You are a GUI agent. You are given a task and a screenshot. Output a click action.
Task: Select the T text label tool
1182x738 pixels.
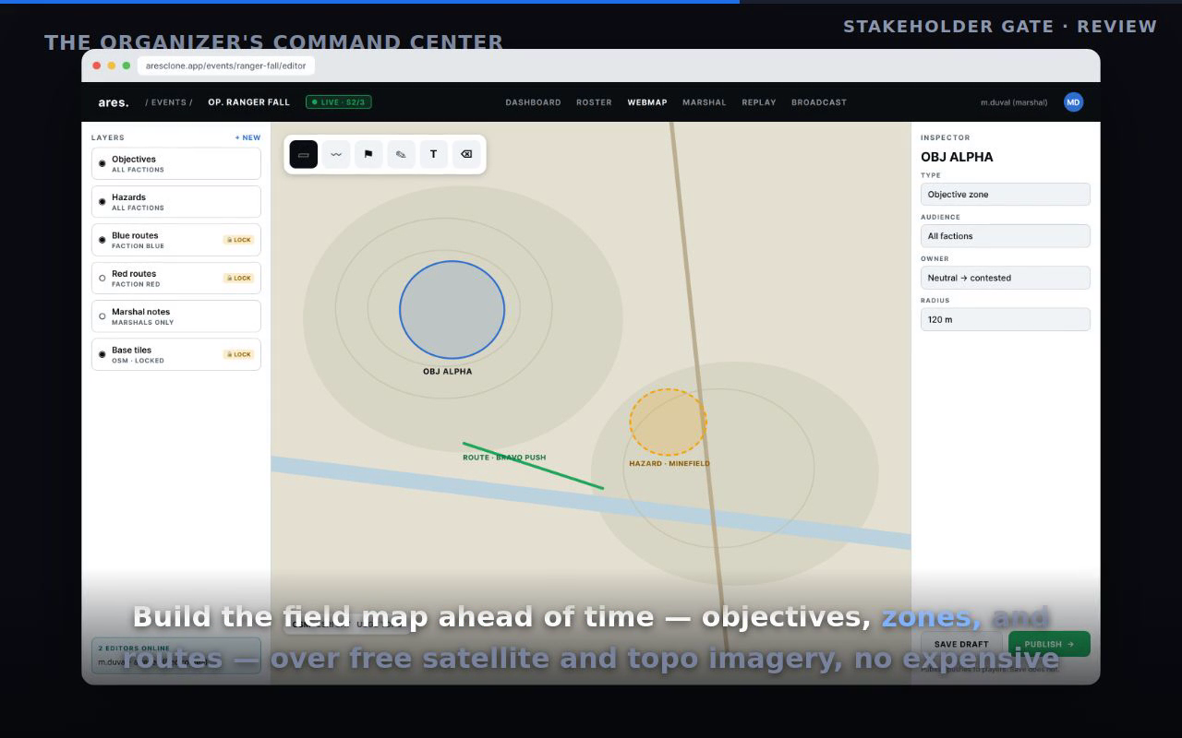tap(434, 154)
